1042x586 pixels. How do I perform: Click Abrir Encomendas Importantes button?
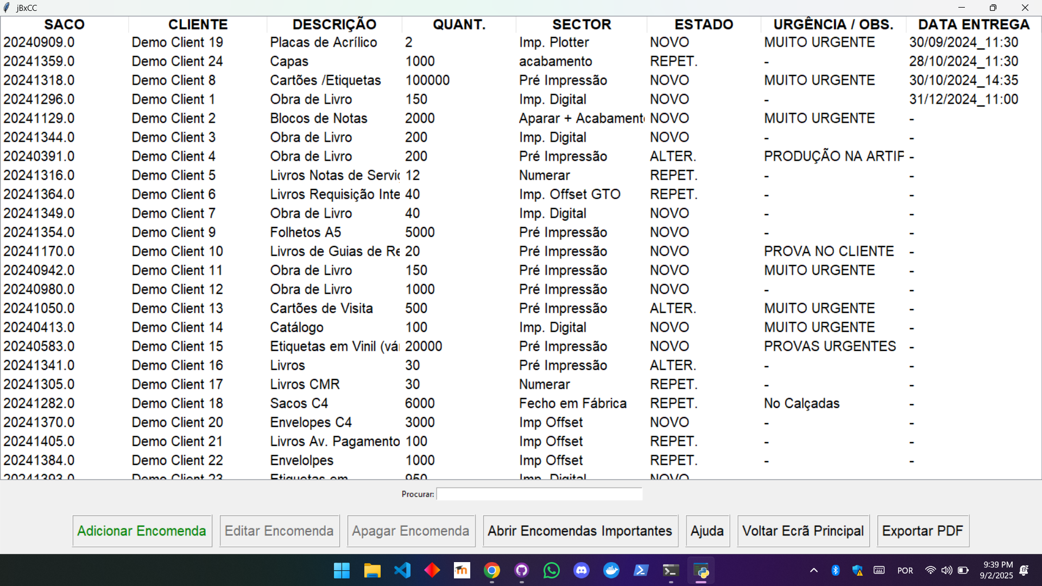click(580, 531)
